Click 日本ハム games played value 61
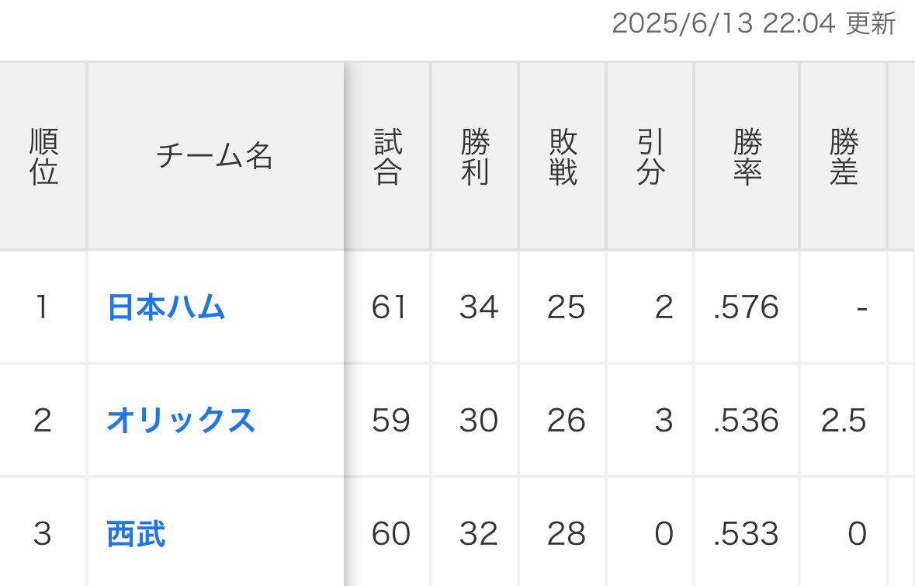 pos(389,307)
